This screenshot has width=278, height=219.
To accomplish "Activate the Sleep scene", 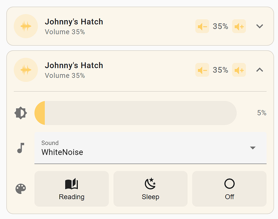I will (150, 189).
